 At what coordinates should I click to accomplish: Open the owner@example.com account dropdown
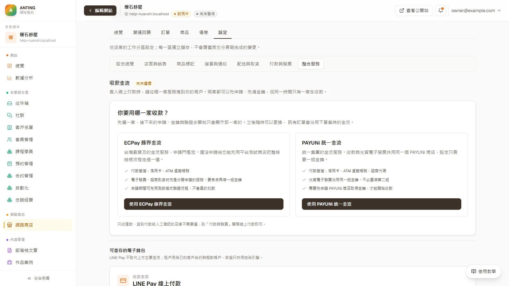click(x=476, y=10)
